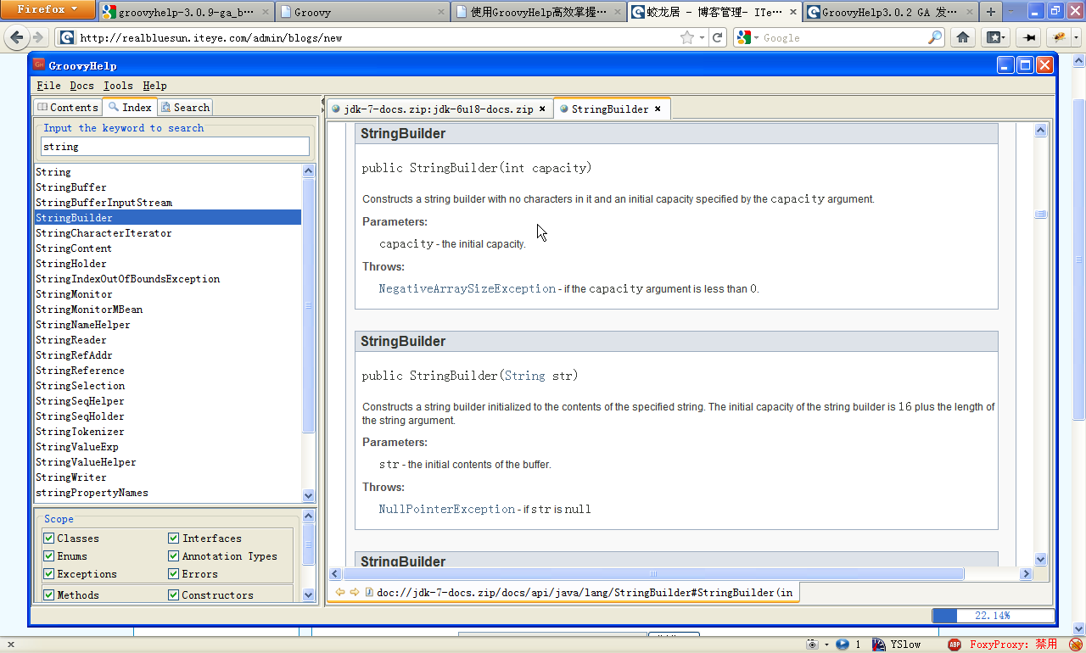The height and width of the screenshot is (653, 1086).
Task: Close the StringBuilder document tab
Action: (658, 109)
